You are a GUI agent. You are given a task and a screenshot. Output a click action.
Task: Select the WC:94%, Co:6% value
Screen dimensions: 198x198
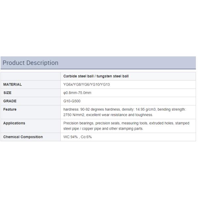(78, 137)
